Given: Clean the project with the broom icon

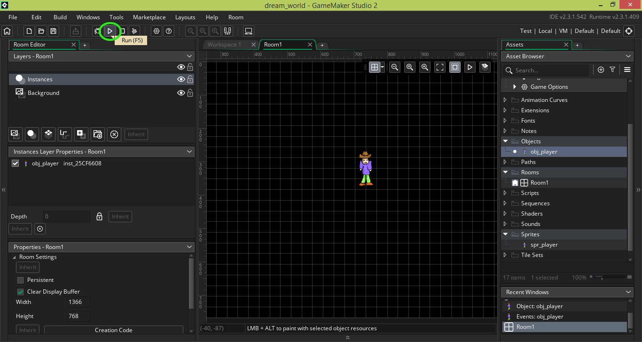Looking at the screenshot, I should (x=134, y=31).
